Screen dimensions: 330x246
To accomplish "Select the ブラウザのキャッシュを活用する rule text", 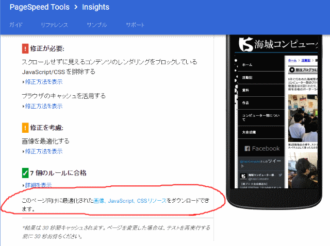I will (x=63, y=96).
